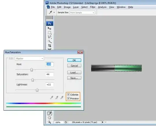This screenshot has width=156, height=126.
Task: Select the Lasso tool
Action: point(49,37)
